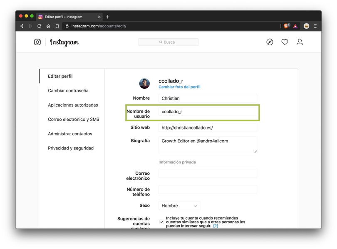Image resolution: width=337 pixels, height=249 pixels.
Task: Open Privacidad y seguridad section
Action: (71, 148)
